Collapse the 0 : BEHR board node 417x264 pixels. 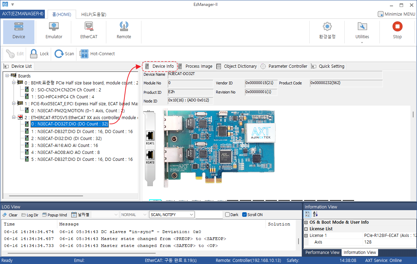pyautogui.click(x=14, y=83)
